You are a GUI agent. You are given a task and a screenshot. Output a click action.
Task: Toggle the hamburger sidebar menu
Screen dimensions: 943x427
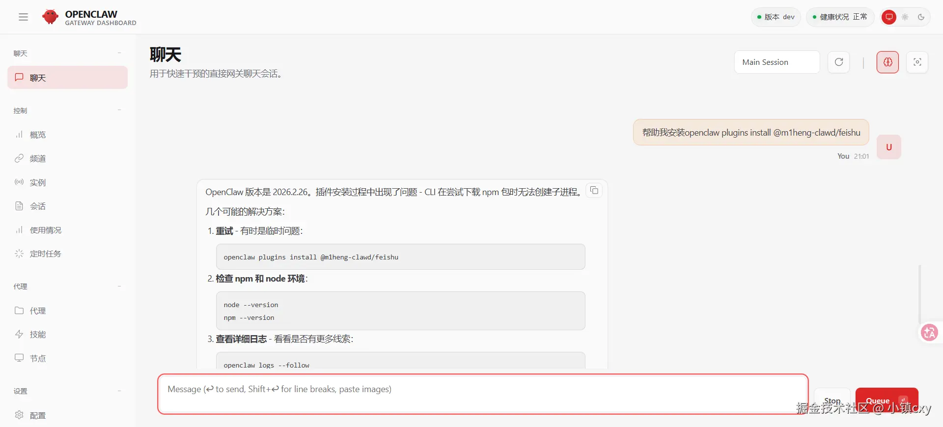point(23,17)
